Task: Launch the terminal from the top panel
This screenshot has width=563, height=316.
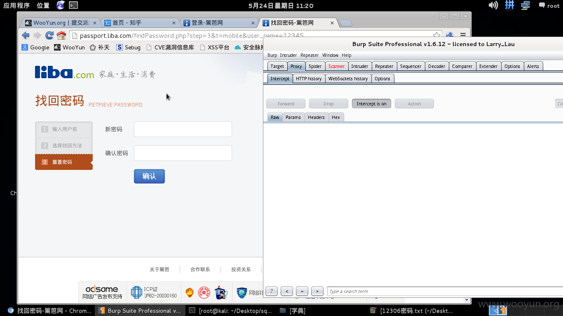Action: (x=73, y=5)
